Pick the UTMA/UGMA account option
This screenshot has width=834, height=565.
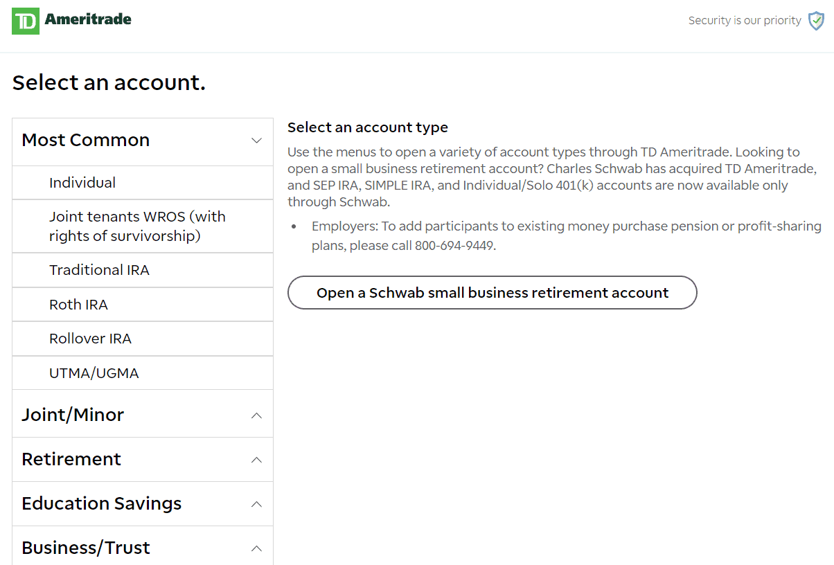pos(94,373)
